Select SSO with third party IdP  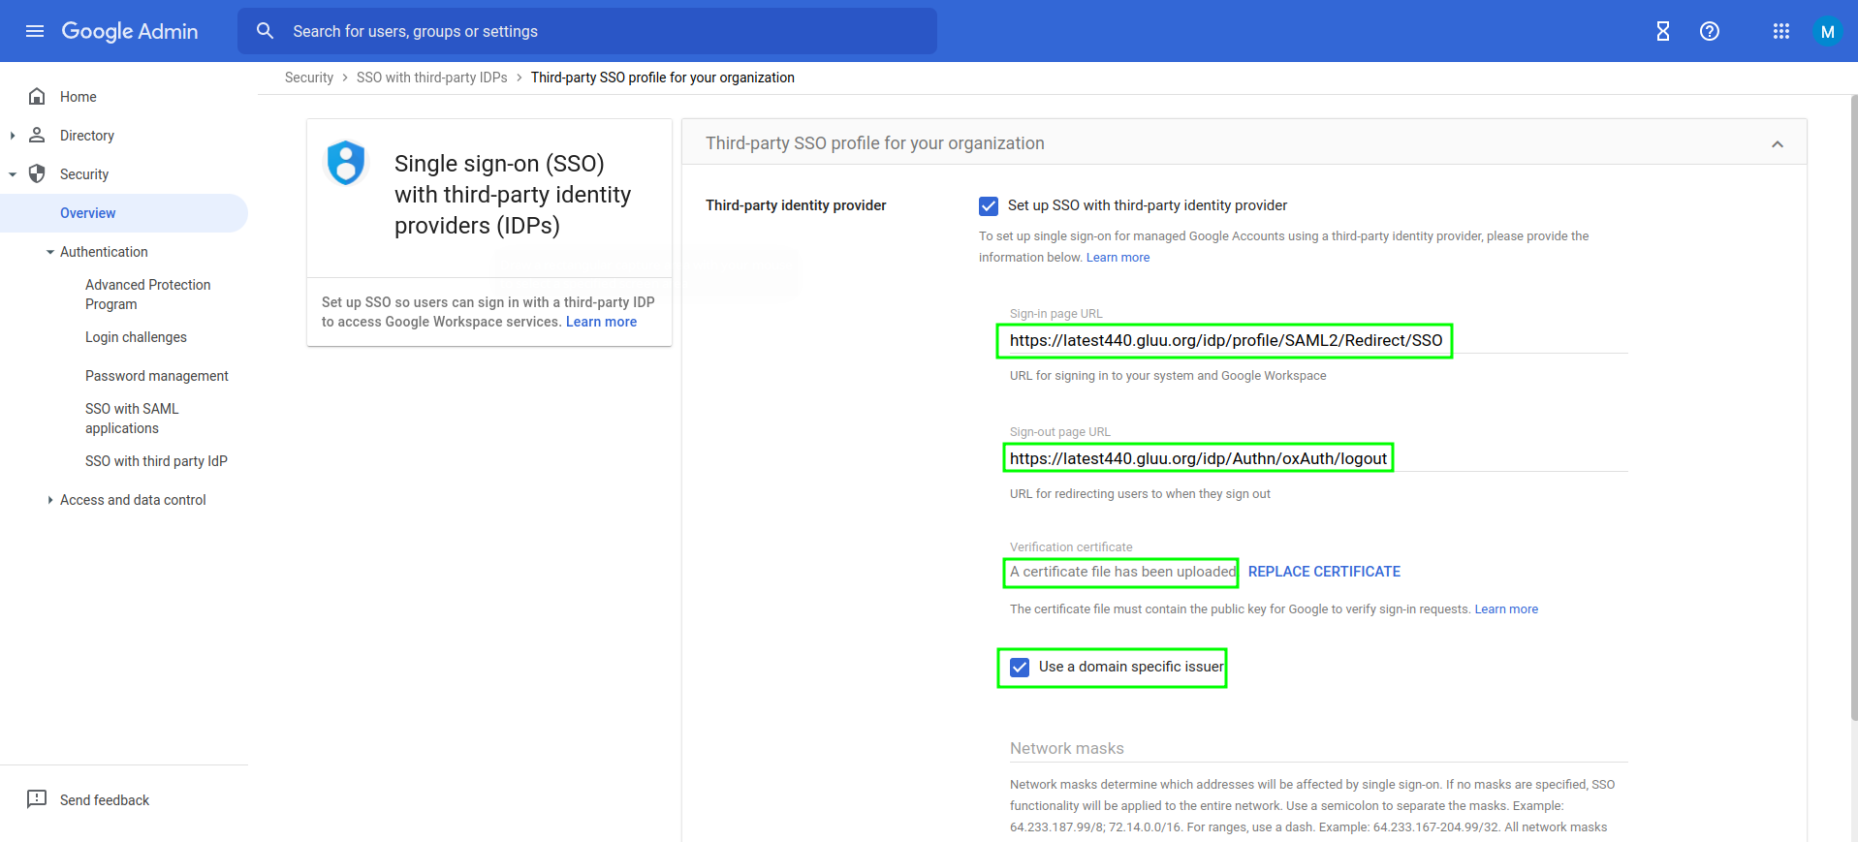point(156,461)
